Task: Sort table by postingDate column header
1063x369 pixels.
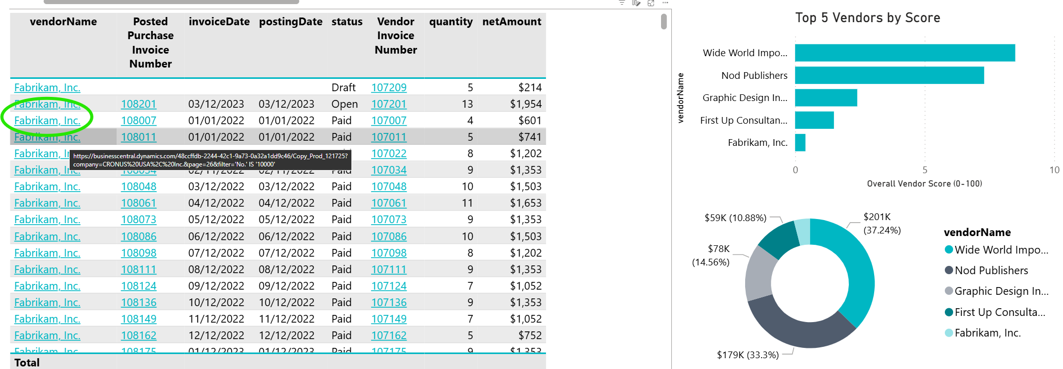Action: (291, 22)
